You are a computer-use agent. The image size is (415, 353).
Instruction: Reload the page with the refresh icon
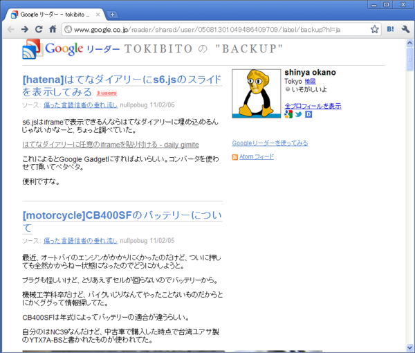(x=39, y=29)
